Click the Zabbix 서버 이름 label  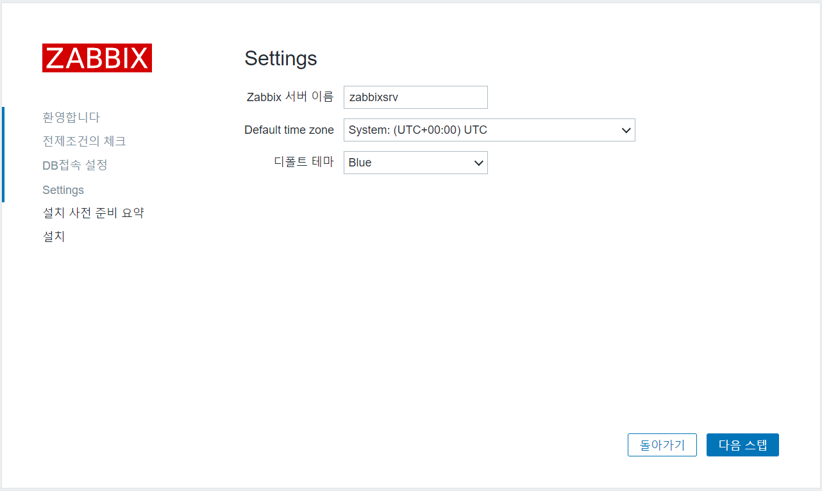(x=290, y=97)
